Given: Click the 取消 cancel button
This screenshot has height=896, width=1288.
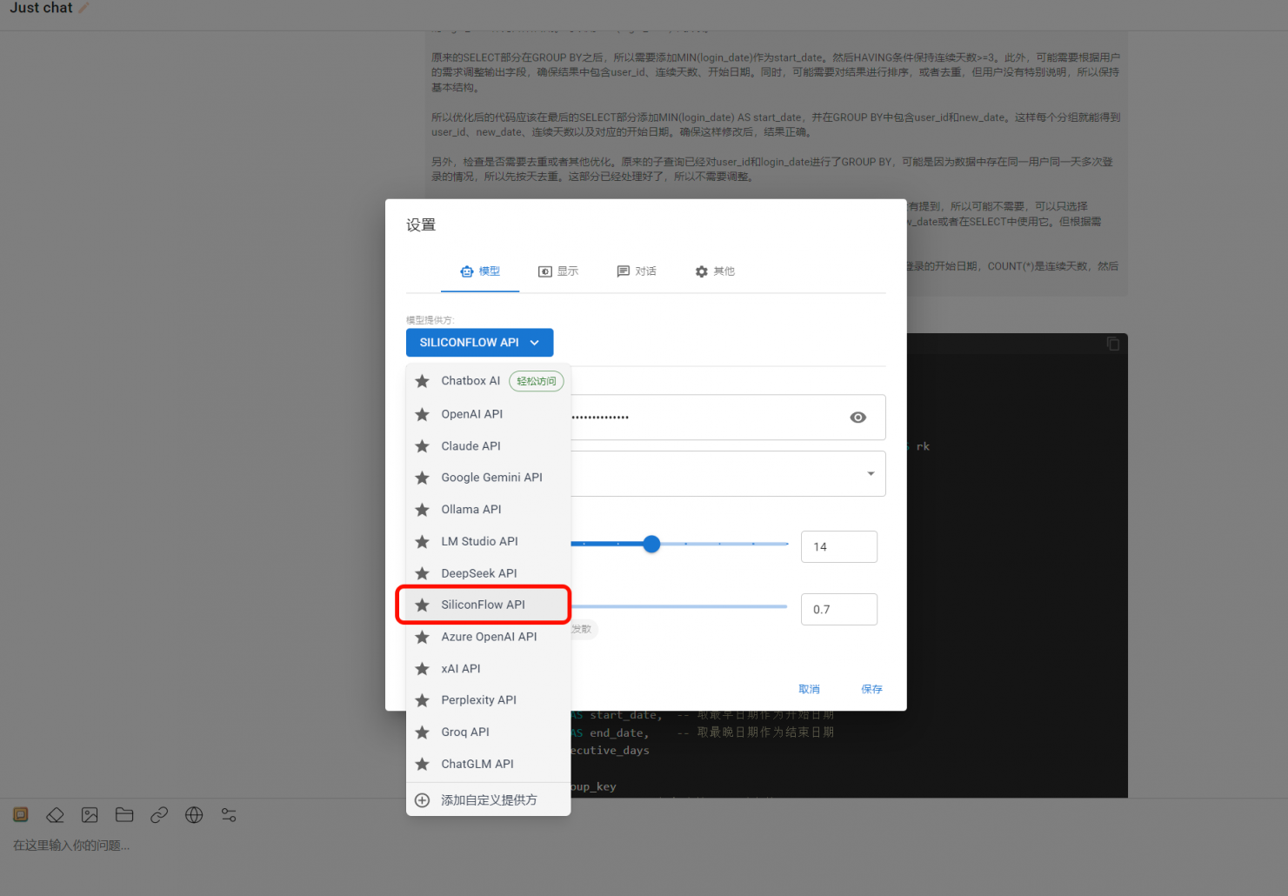Looking at the screenshot, I should [810, 689].
